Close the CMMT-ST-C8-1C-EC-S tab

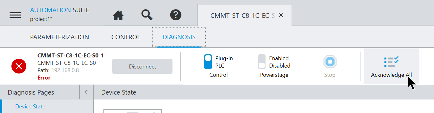click(x=281, y=15)
